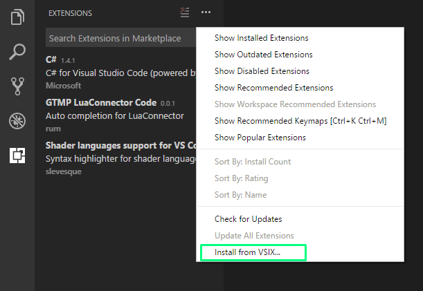Open the C# extension title

point(51,59)
